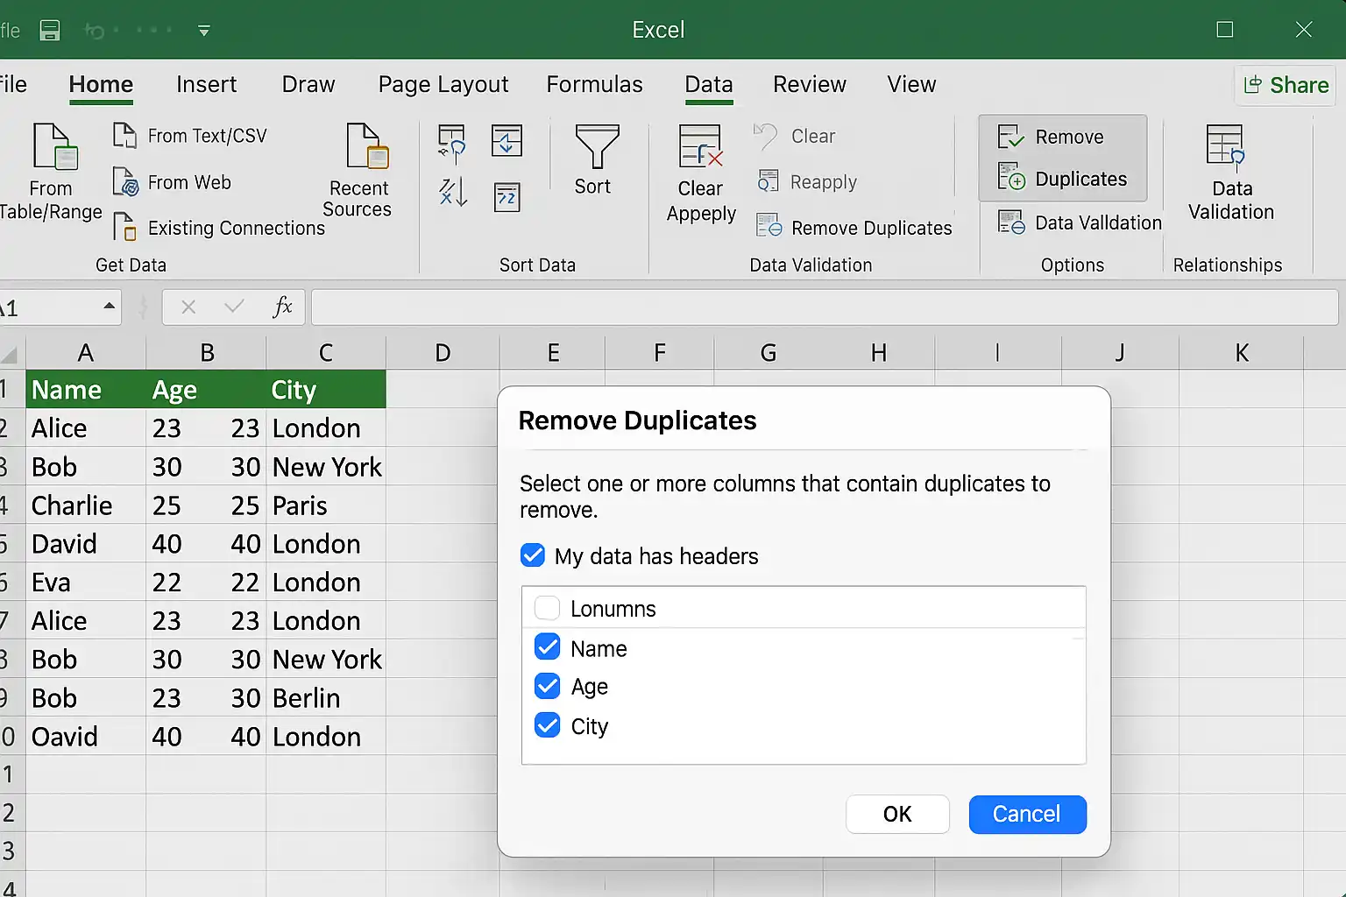Click the formula bar input field
The height and width of the screenshot is (897, 1346).
coord(825,307)
